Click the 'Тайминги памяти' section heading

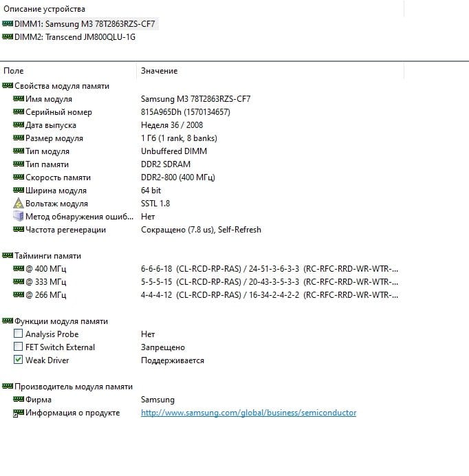[x=47, y=256]
